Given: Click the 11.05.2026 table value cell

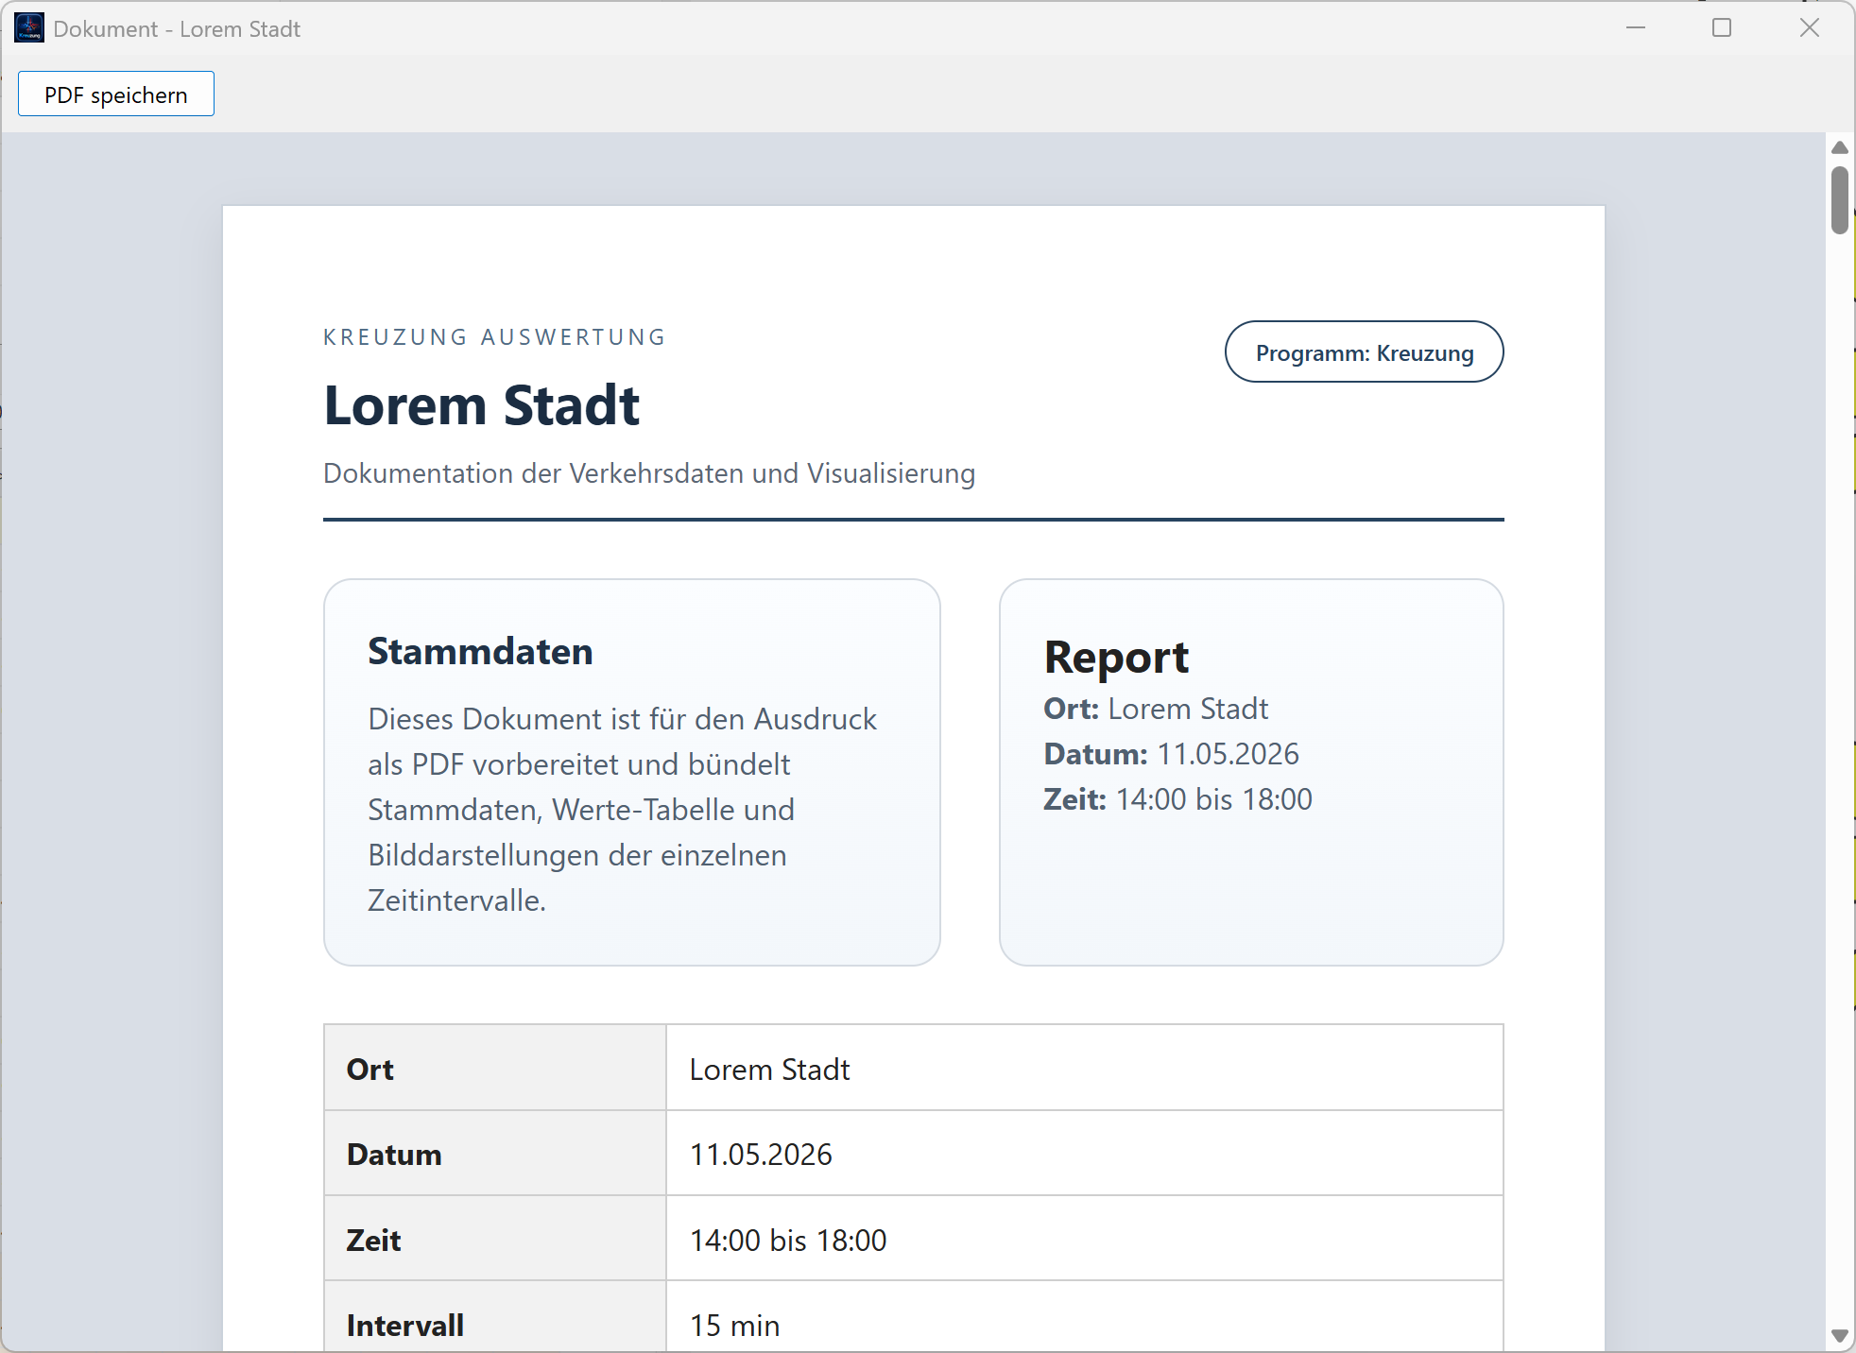Looking at the screenshot, I should point(1085,1154).
